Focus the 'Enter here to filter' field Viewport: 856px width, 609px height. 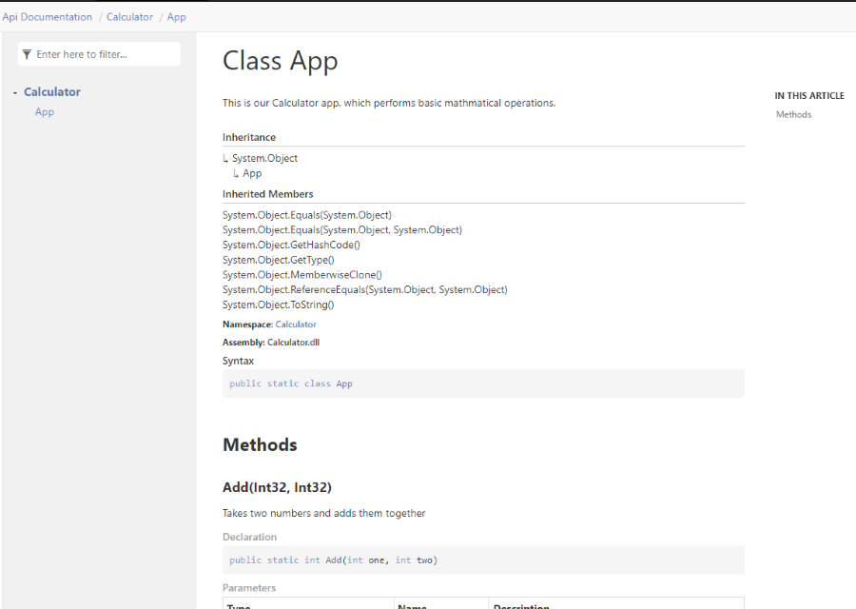pyautogui.click(x=105, y=54)
